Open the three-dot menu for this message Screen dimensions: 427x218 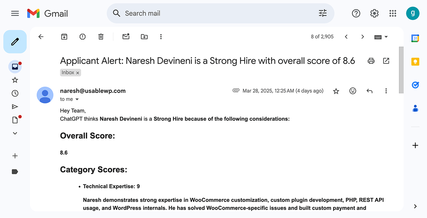[386, 91]
